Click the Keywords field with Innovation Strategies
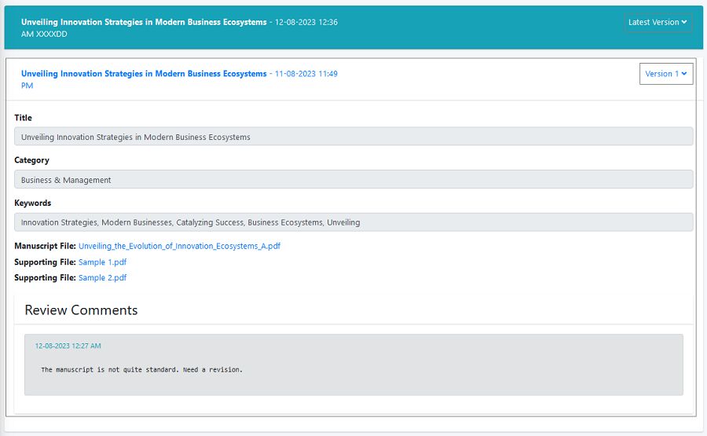707x436 pixels. click(353, 222)
